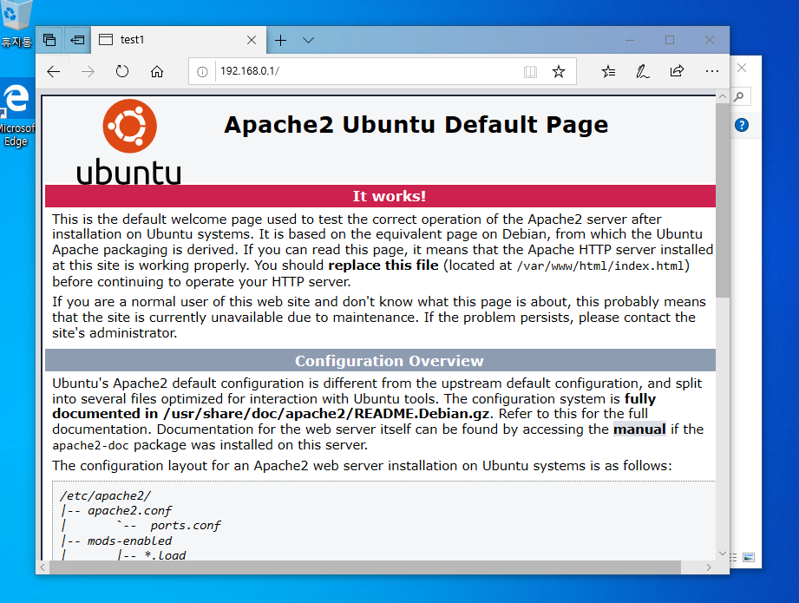Open Settings and more menu
This screenshot has width=799, height=603.
[712, 71]
